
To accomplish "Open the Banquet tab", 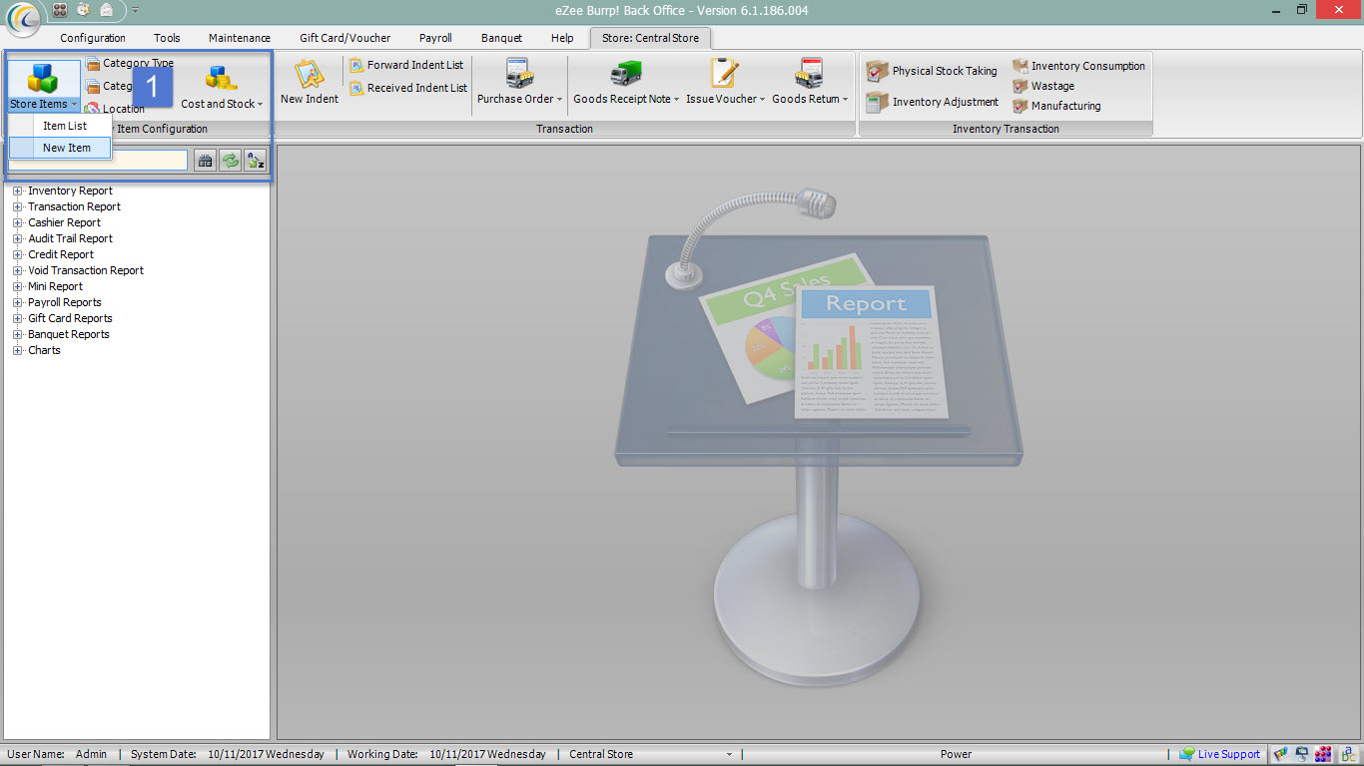I will point(501,38).
